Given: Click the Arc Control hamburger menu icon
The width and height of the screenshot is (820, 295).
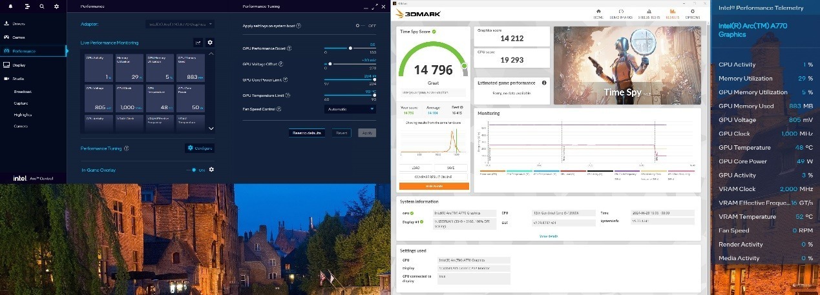Looking at the screenshot, I should pos(26,6).
